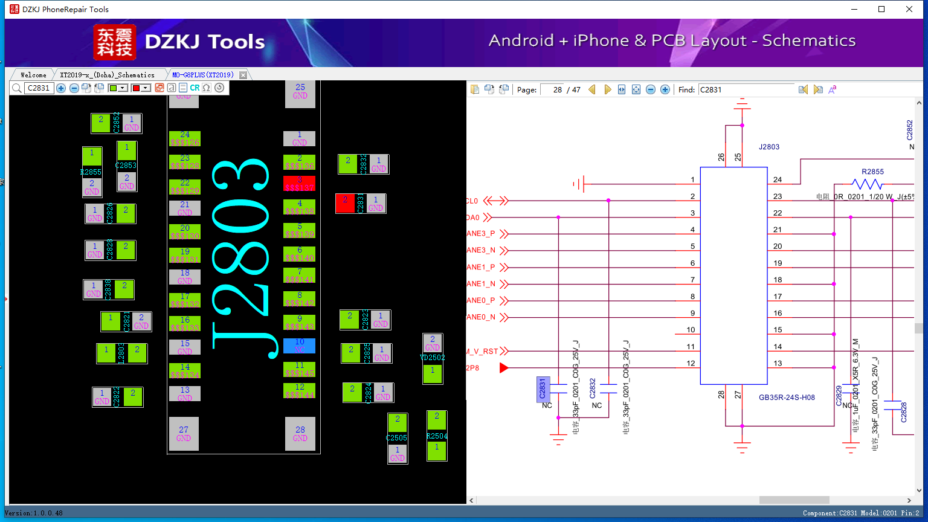Open the green color dropdown arrow
The image size is (928, 522).
(123, 88)
